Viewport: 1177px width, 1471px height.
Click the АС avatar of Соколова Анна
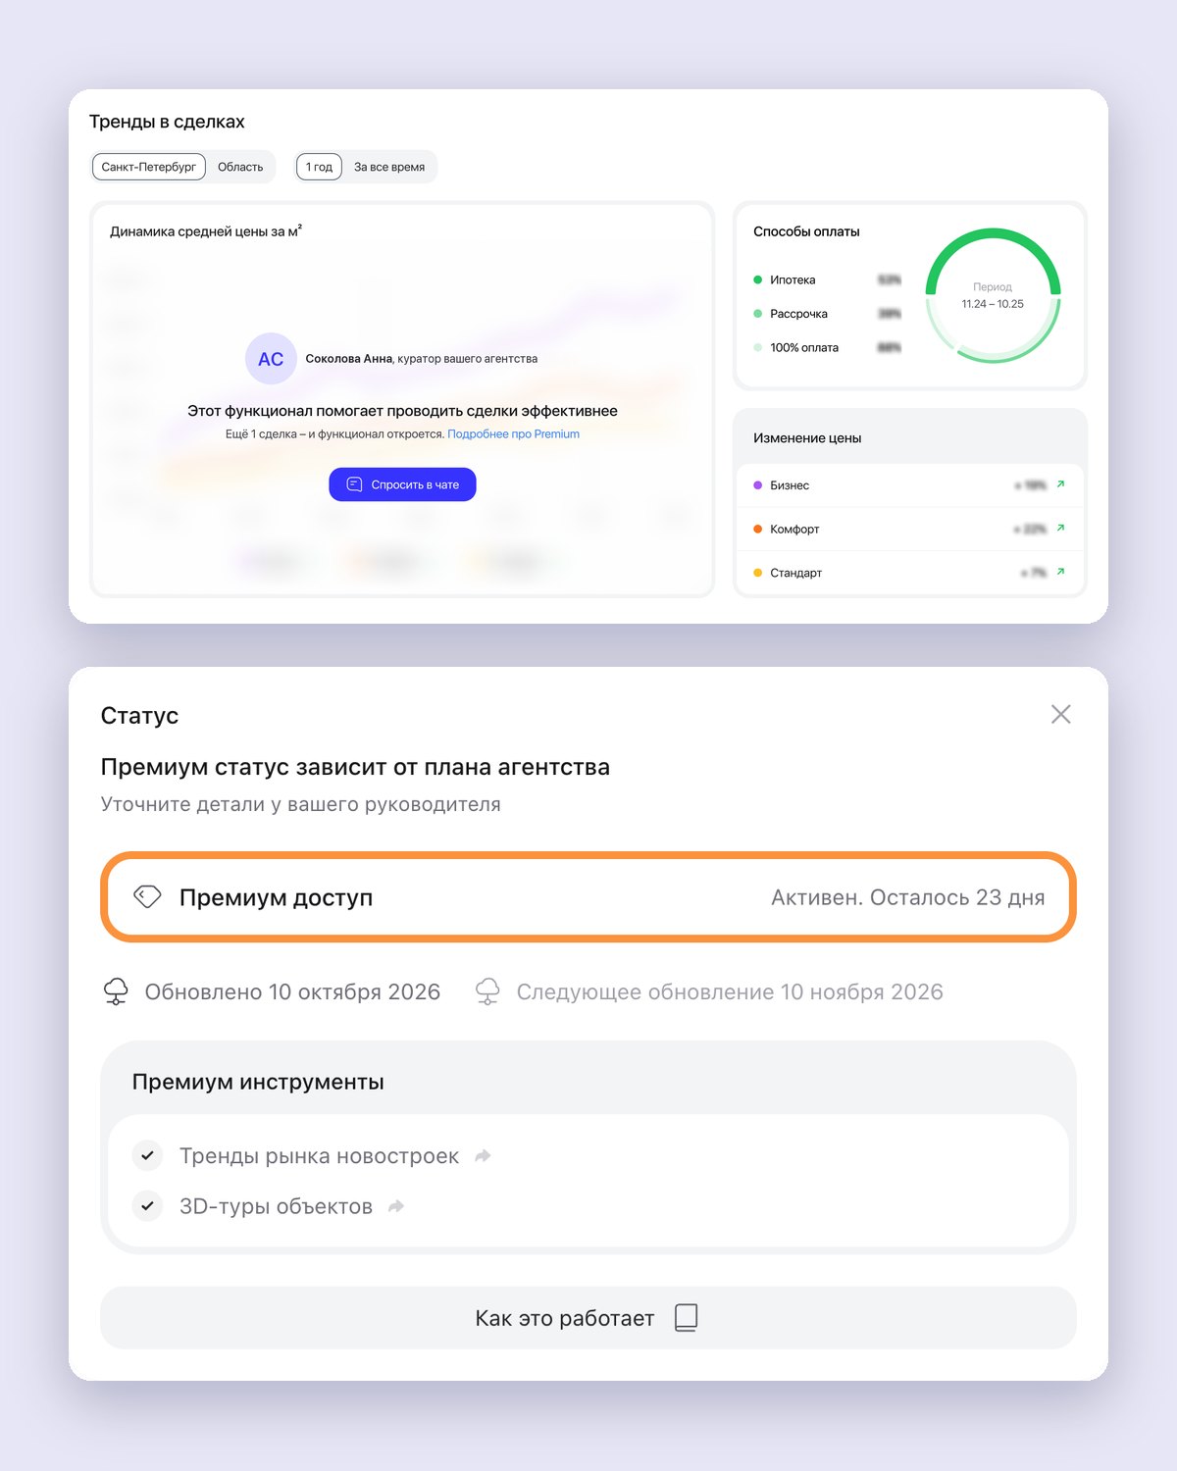[x=271, y=359]
